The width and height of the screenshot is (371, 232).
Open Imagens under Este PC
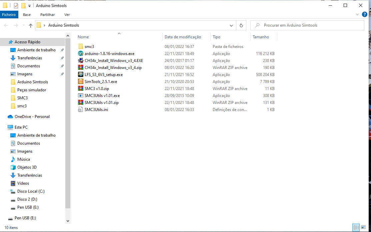click(x=25, y=151)
